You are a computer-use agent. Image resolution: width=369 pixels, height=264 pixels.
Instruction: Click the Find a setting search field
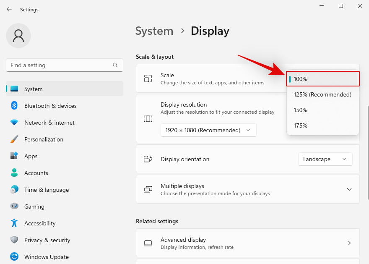(64, 65)
